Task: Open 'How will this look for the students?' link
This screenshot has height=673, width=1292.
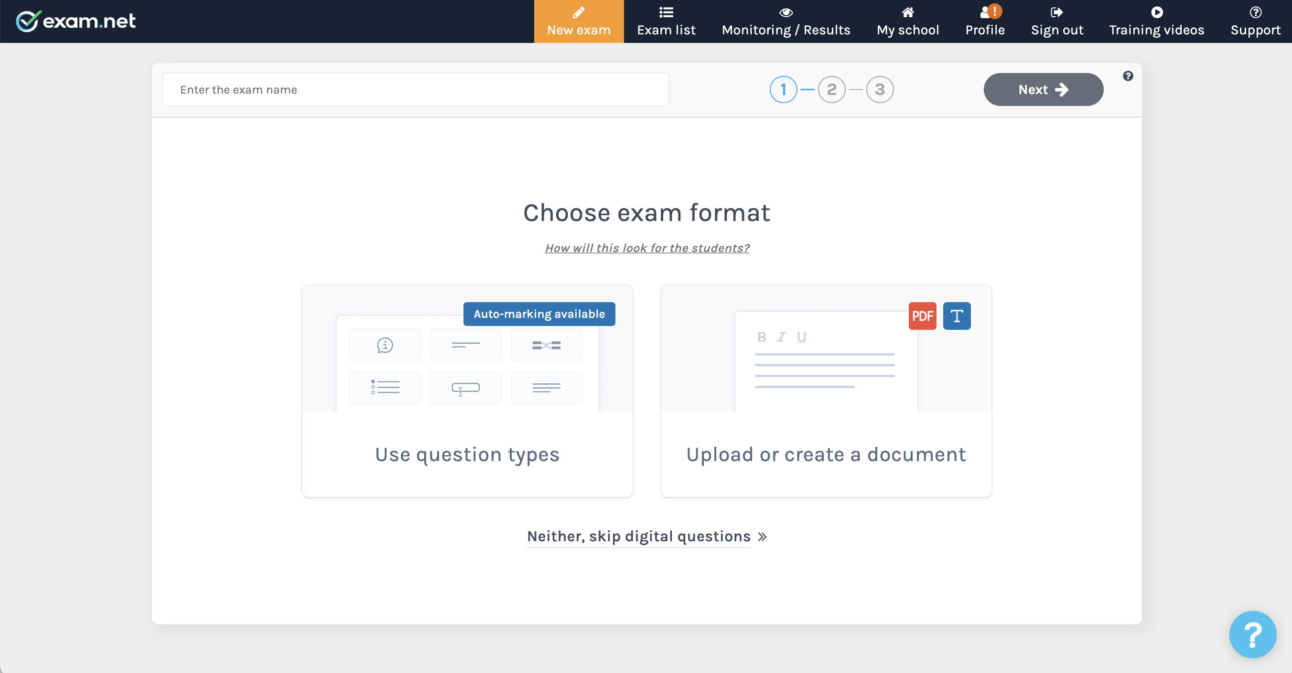Action: (x=646, y=248)
